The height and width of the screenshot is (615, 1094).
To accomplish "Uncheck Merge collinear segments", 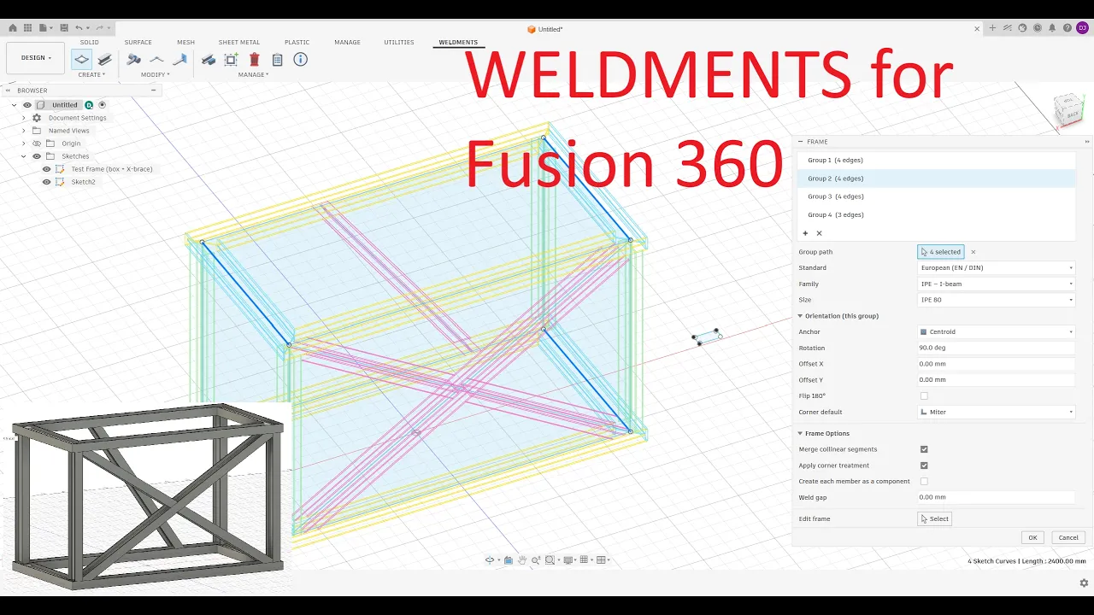I will pos(924,449).
